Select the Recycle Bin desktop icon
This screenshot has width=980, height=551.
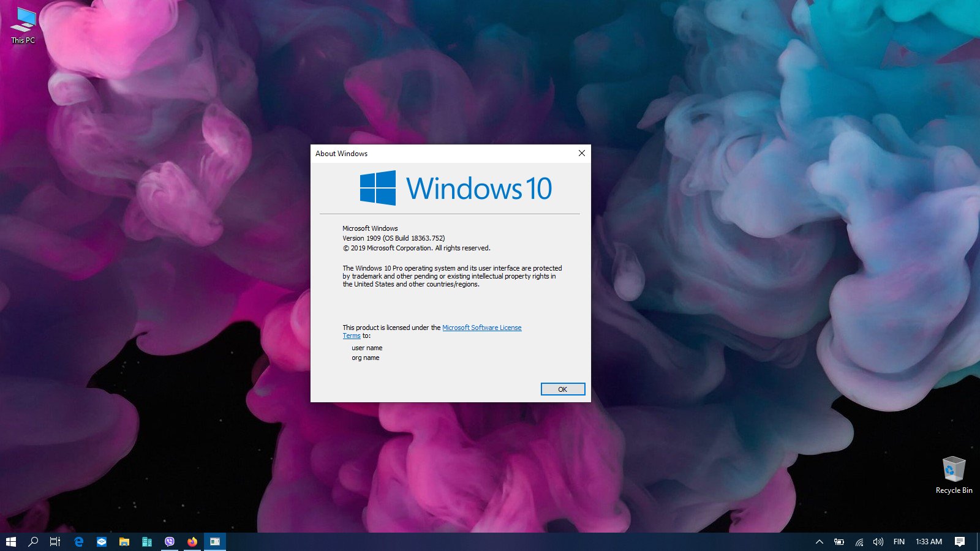tap(954, 476)
